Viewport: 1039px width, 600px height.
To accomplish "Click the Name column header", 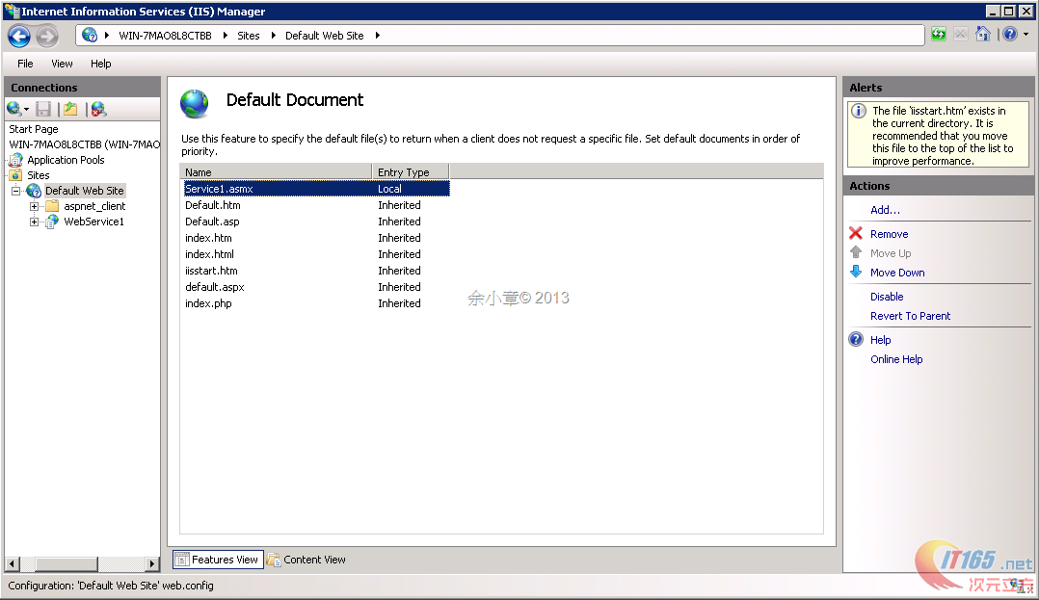I will [276, 172].
